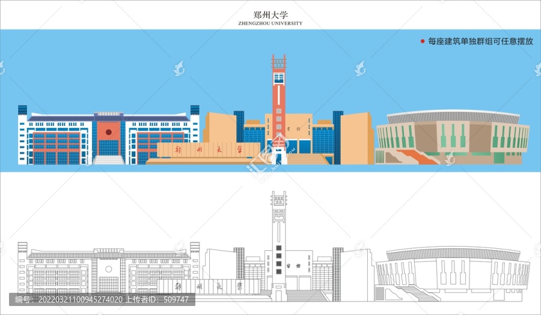Click the line-art main building outline
The height and width of the screenshot is (315, 541).
coord(109,272)
